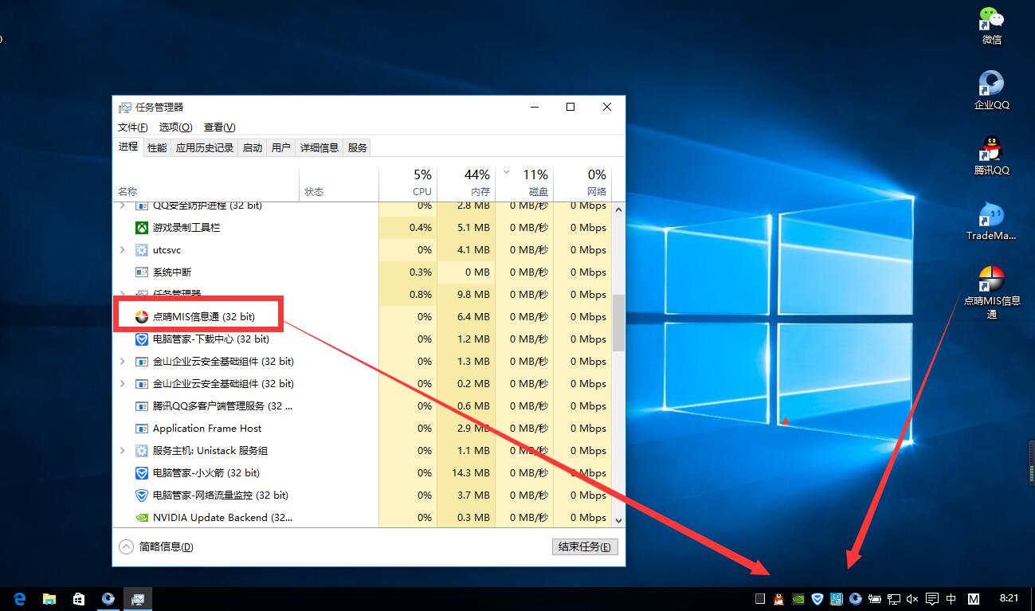Click the QQ penguin tray icon
The width and height of the screenshot is (1035, 611).
(779, 598)
